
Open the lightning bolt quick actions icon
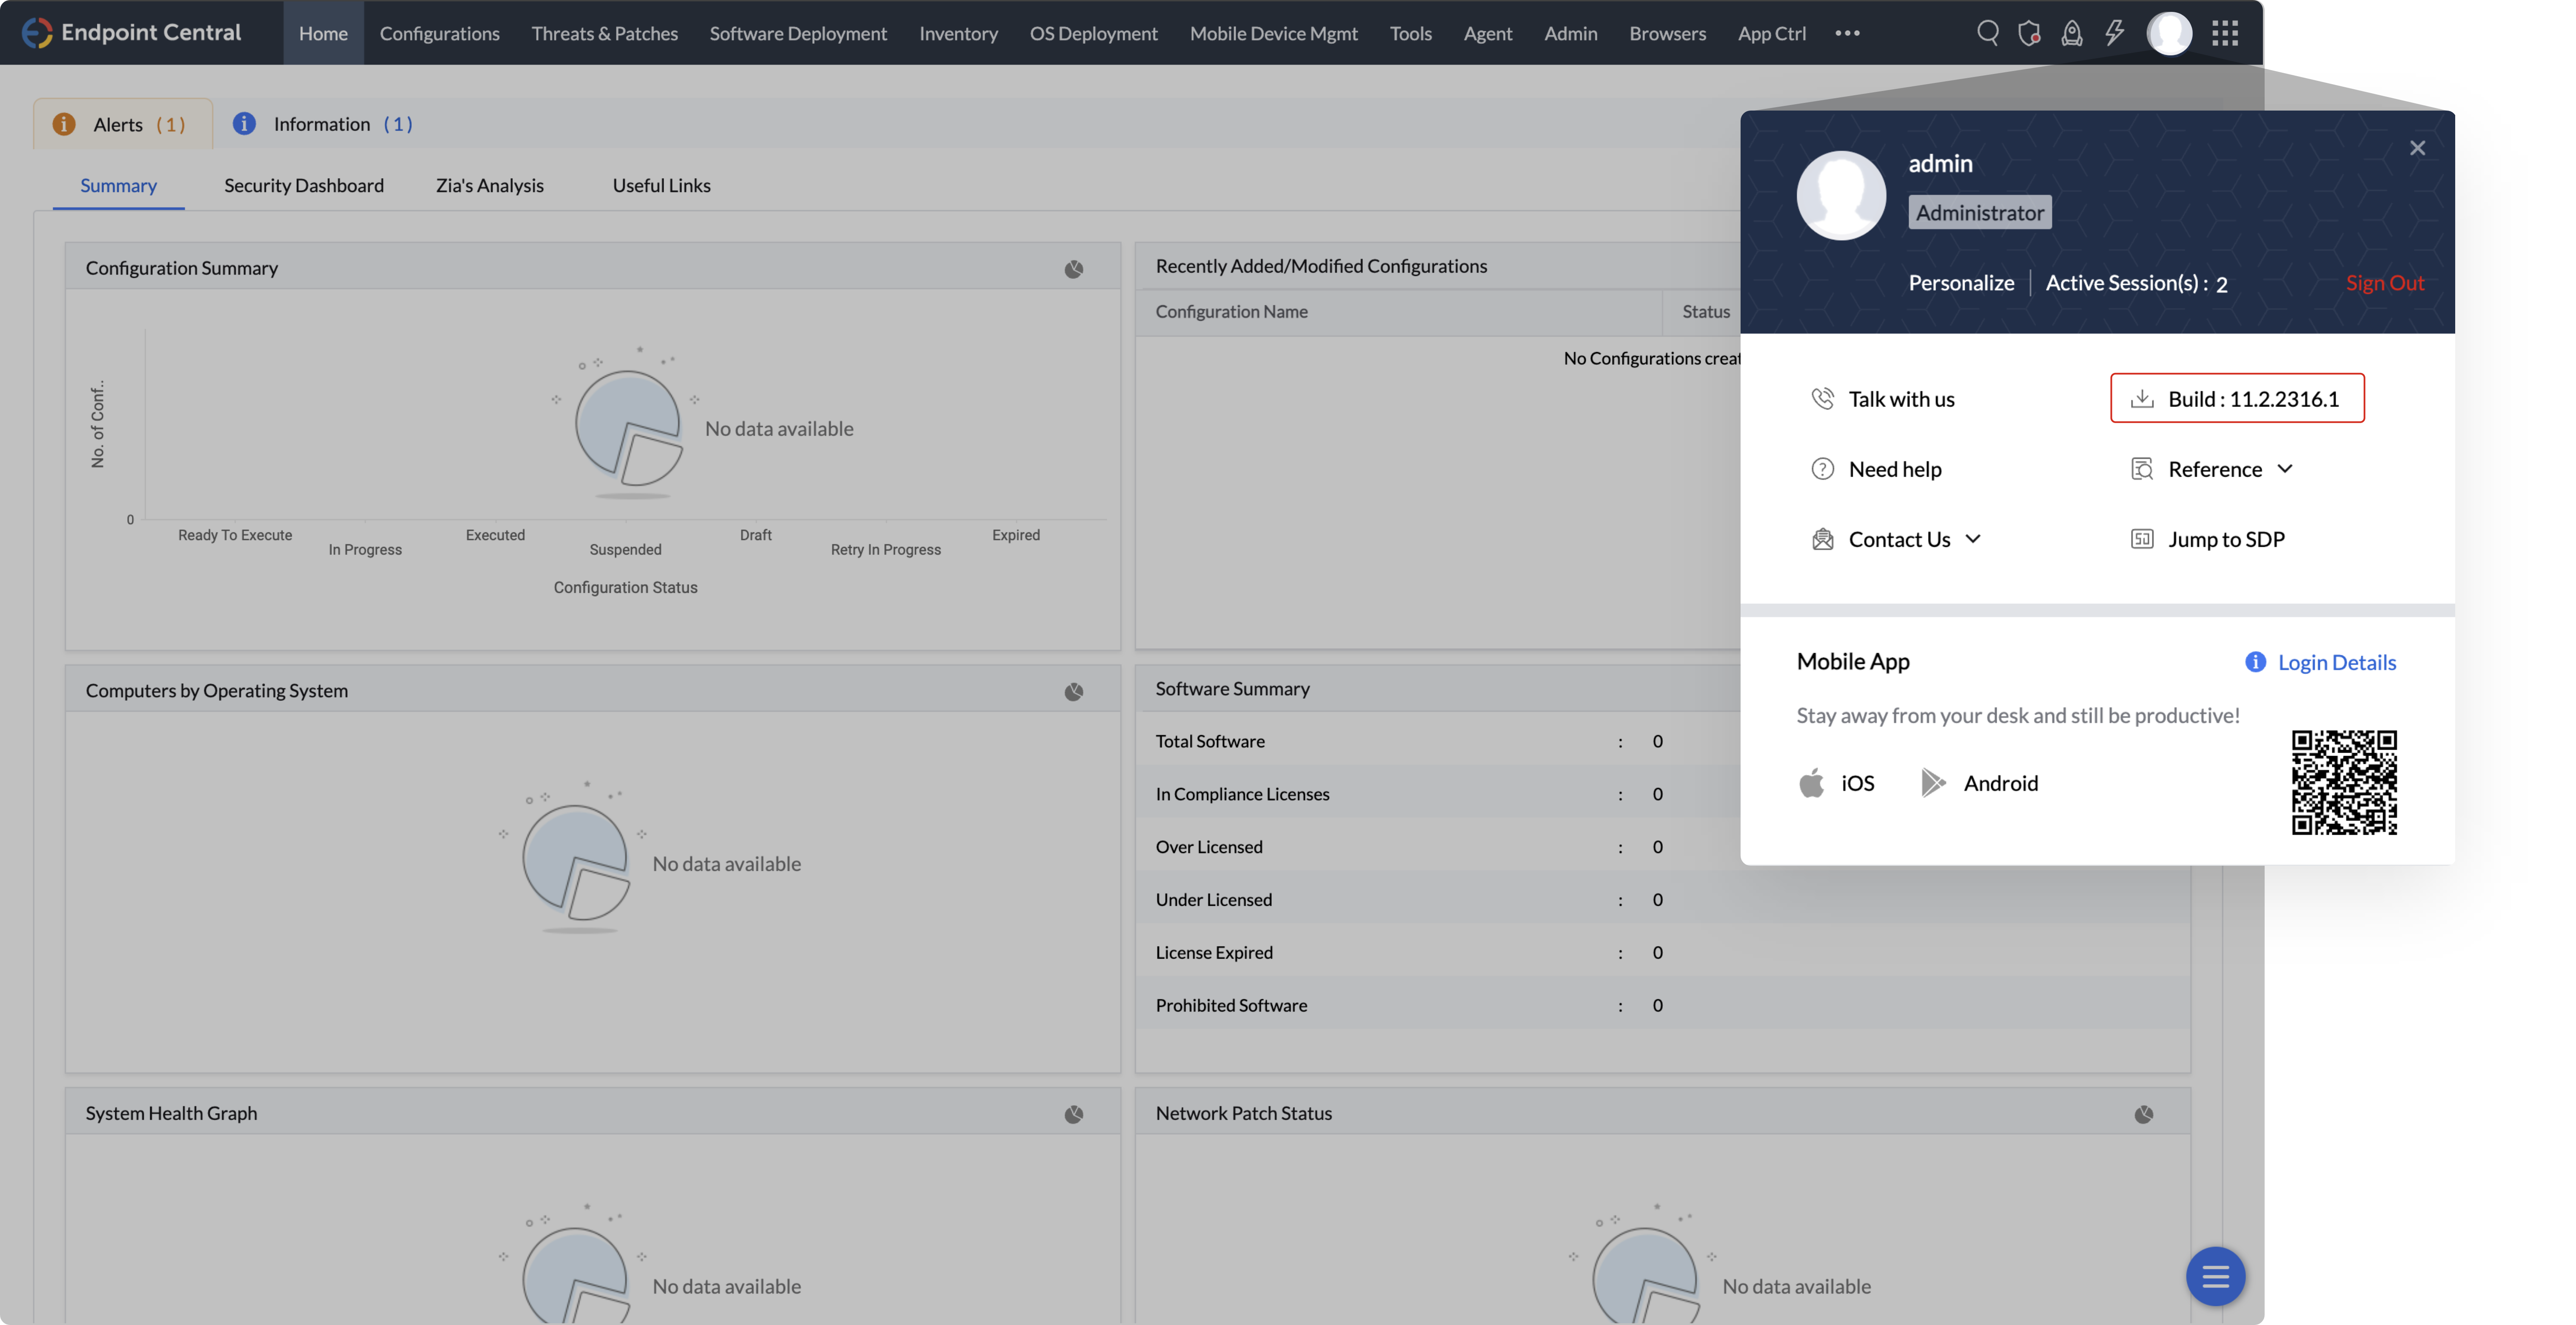[x=2114, y=33]
